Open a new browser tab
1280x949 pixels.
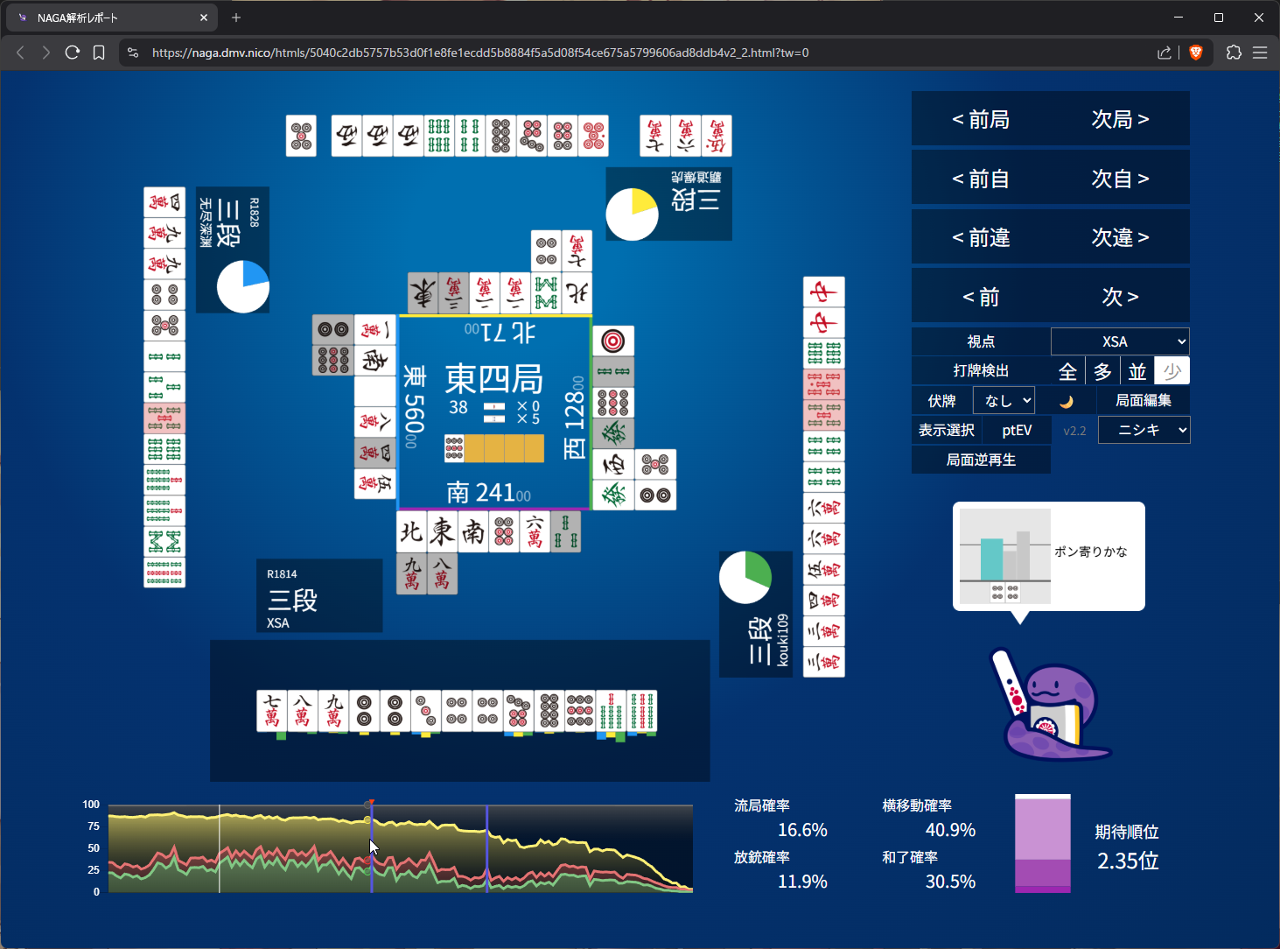point(236,18)
